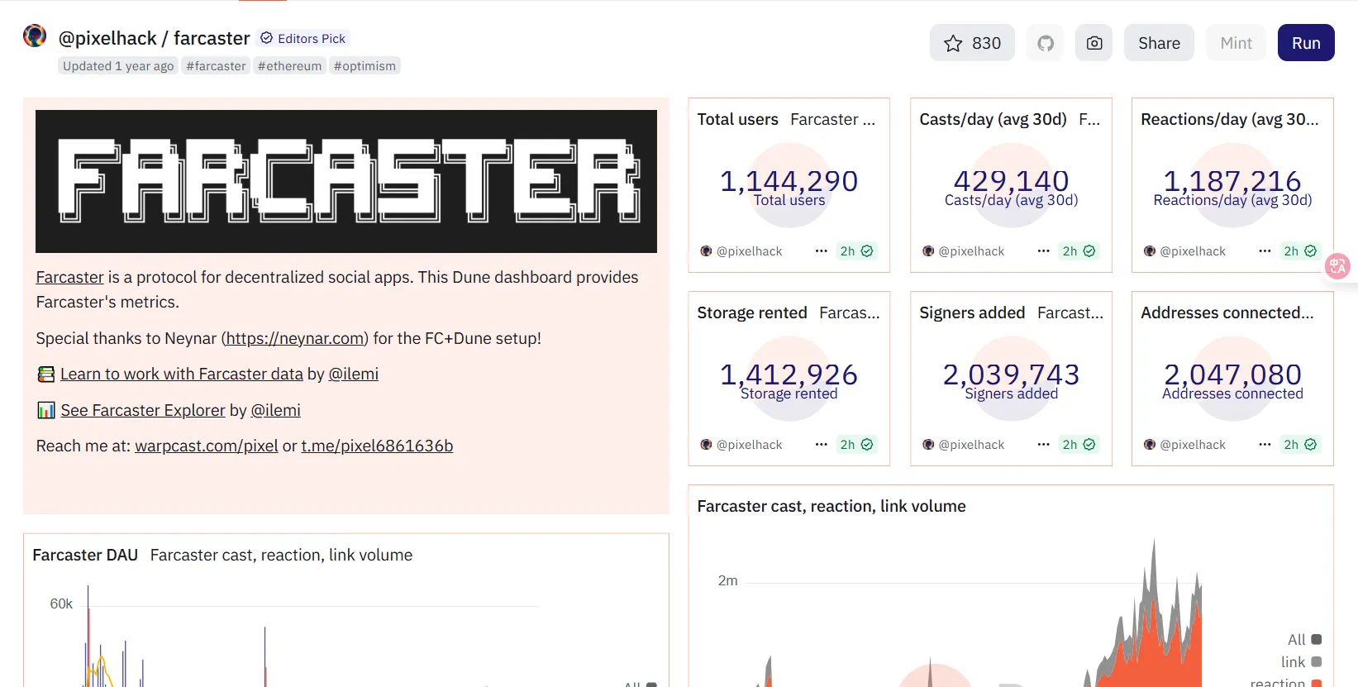Open the https://neynar.com link

pyautogui.click(x=295, y=338)
